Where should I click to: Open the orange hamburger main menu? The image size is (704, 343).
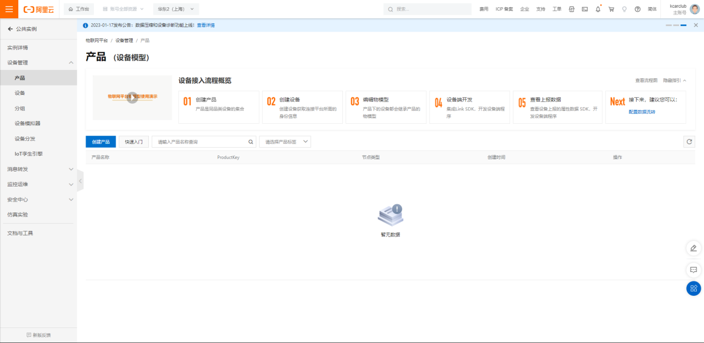coord(9,9)
